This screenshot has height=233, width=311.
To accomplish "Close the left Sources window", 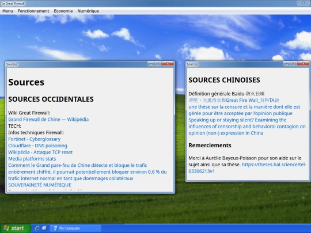I will tap(168, 64).
